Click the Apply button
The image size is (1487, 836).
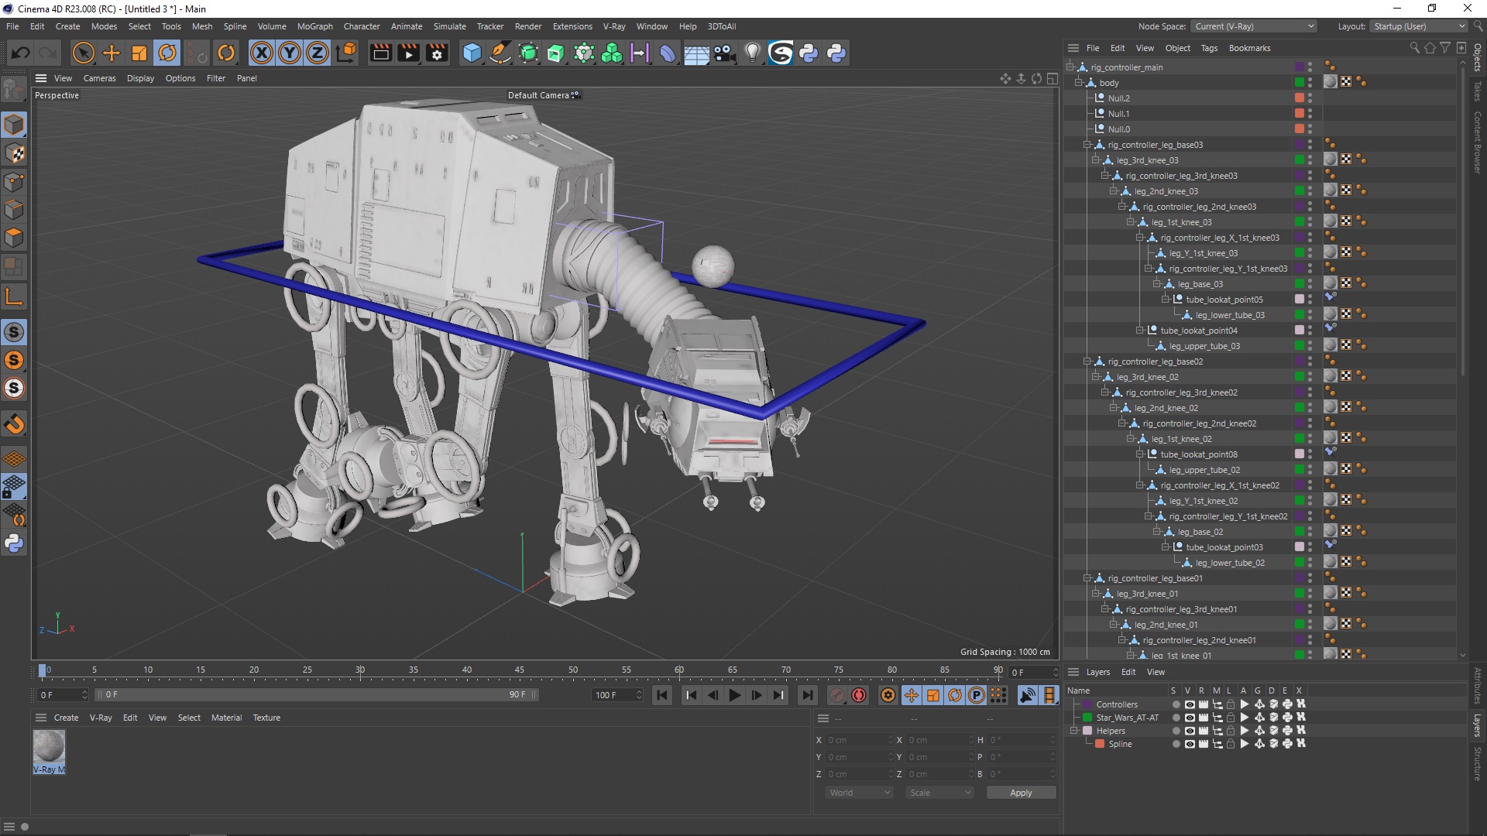(x=1021, y=793)
